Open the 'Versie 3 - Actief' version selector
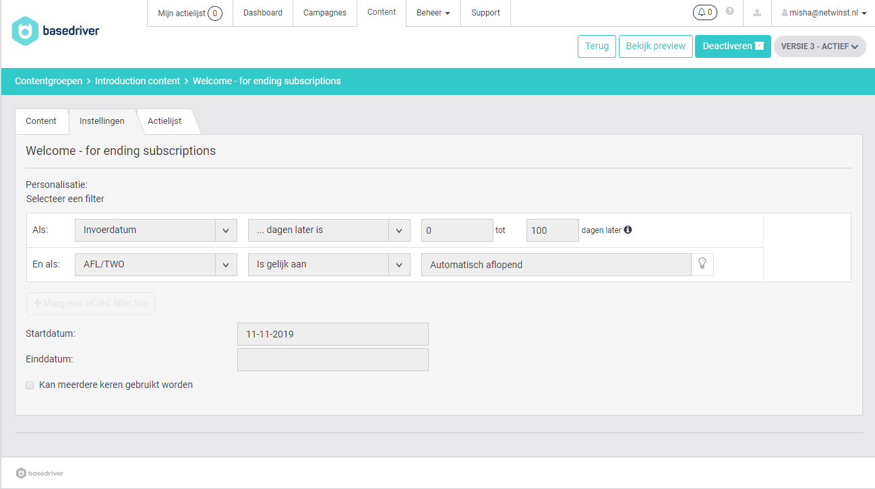 (820, 46)
